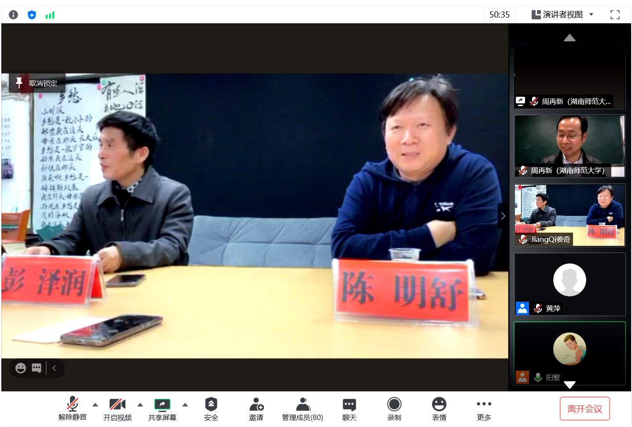Click Share Screen (共享屏幕)

pyautogui.click(x=162, y=409)
